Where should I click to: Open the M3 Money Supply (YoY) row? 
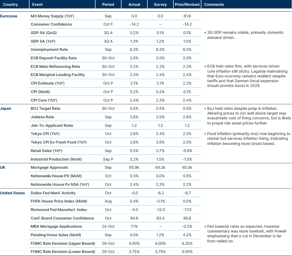tap(52, 16)
